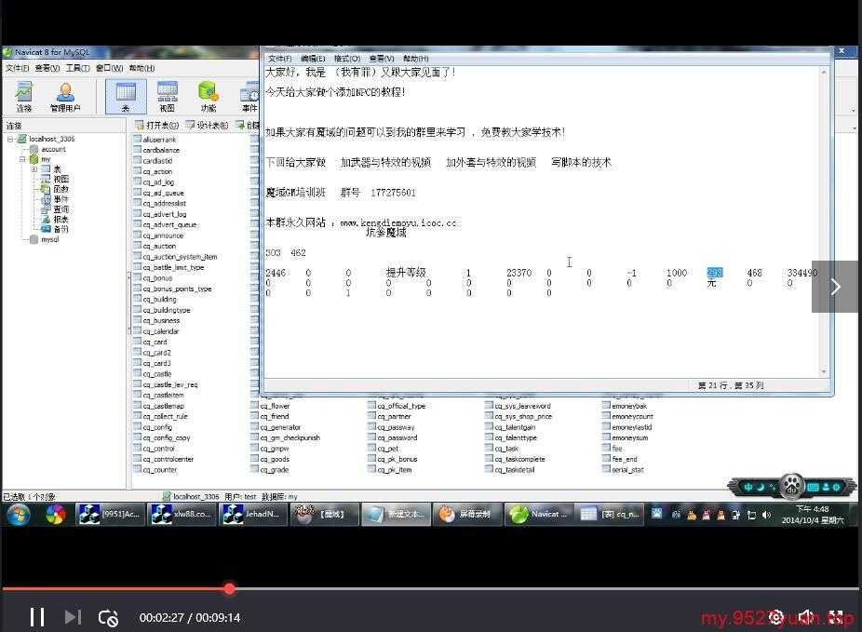Seek using the red progress handle
The width and height of the screenshot is (862, 632).
(x=230, y=588)
